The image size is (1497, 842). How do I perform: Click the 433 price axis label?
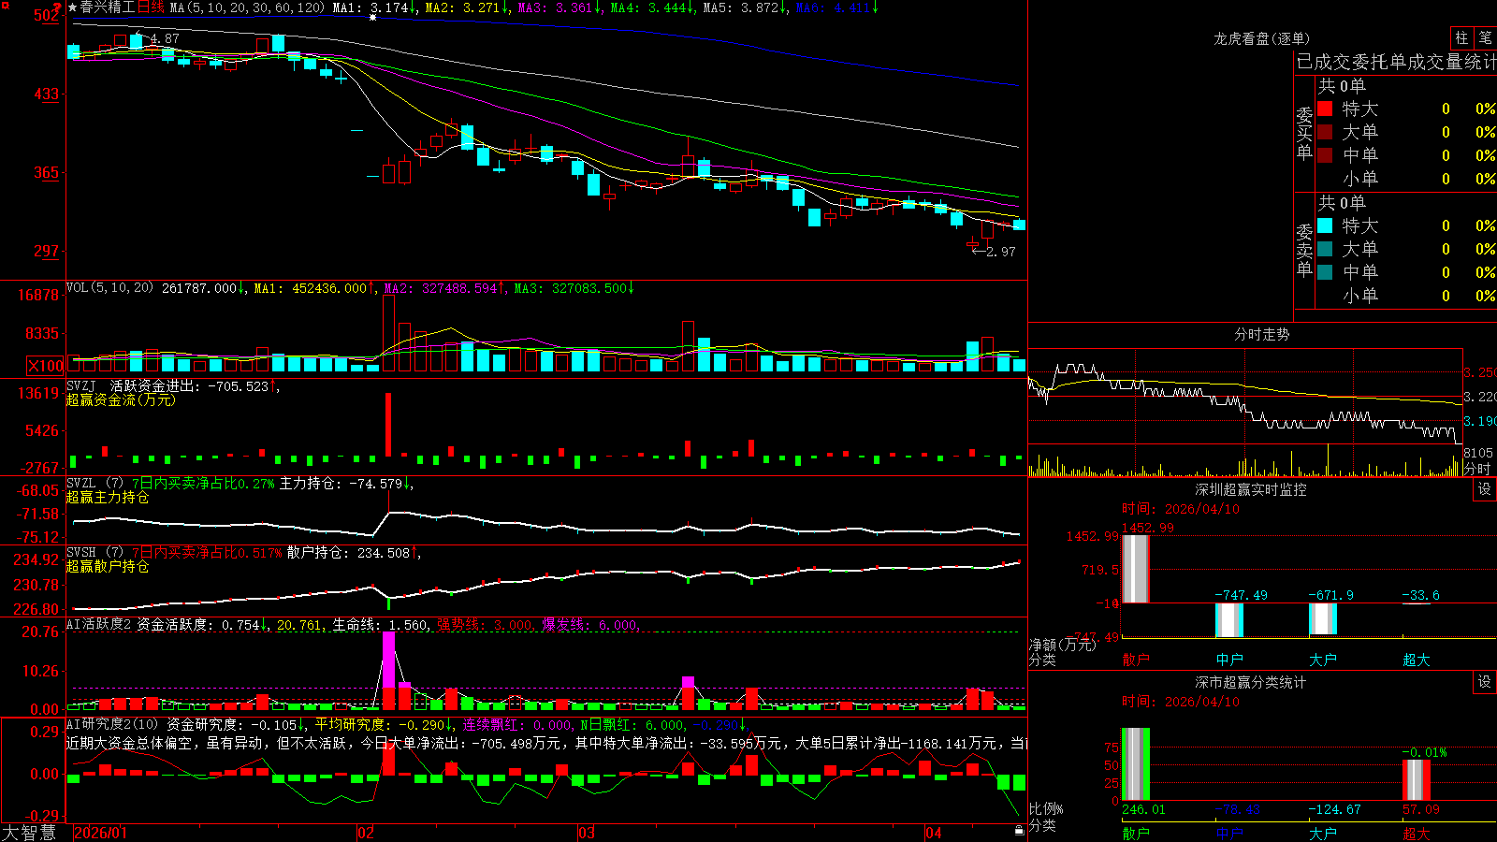click(46, 94)
